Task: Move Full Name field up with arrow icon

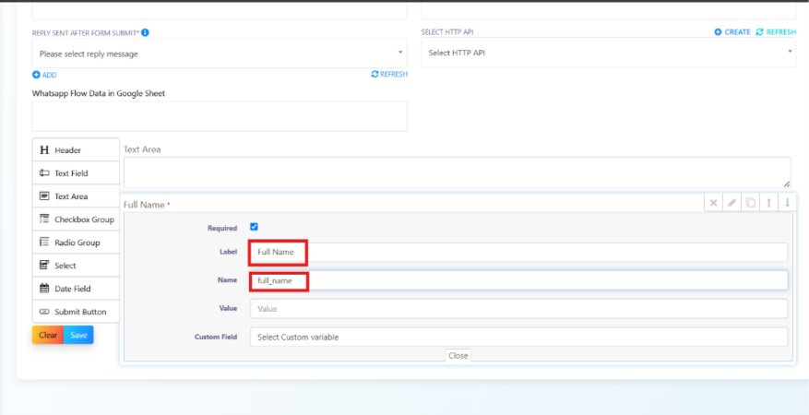Action: (768, 203)
